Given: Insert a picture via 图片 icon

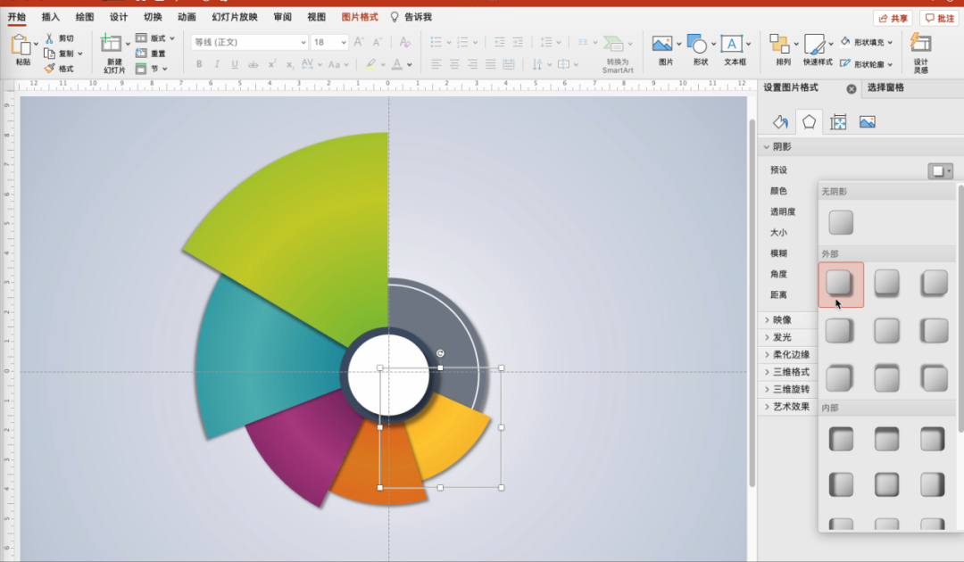Looking at the screenshot, I should (x=662, y=44).
